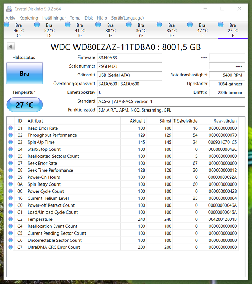The width and height of the screenshot is (252, 284).
Task: Select drive J: health status icon
Action: [220, 25]
